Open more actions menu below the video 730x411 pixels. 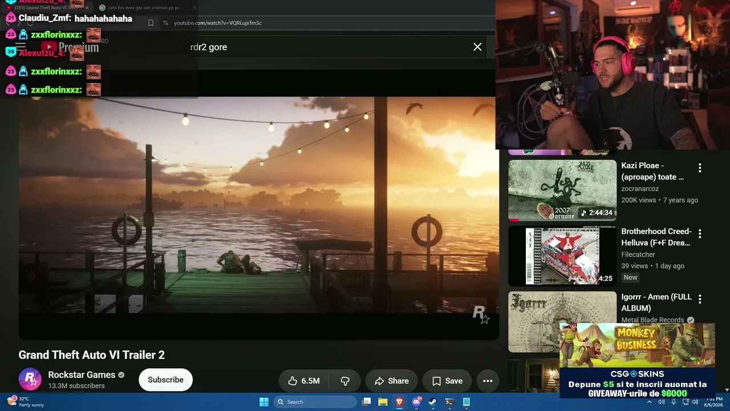pyautogui.click(x=488, y=381)
